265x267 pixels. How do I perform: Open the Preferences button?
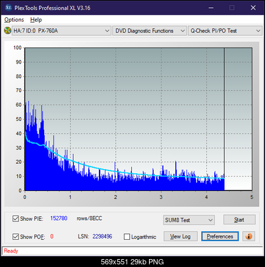(220, 237)
